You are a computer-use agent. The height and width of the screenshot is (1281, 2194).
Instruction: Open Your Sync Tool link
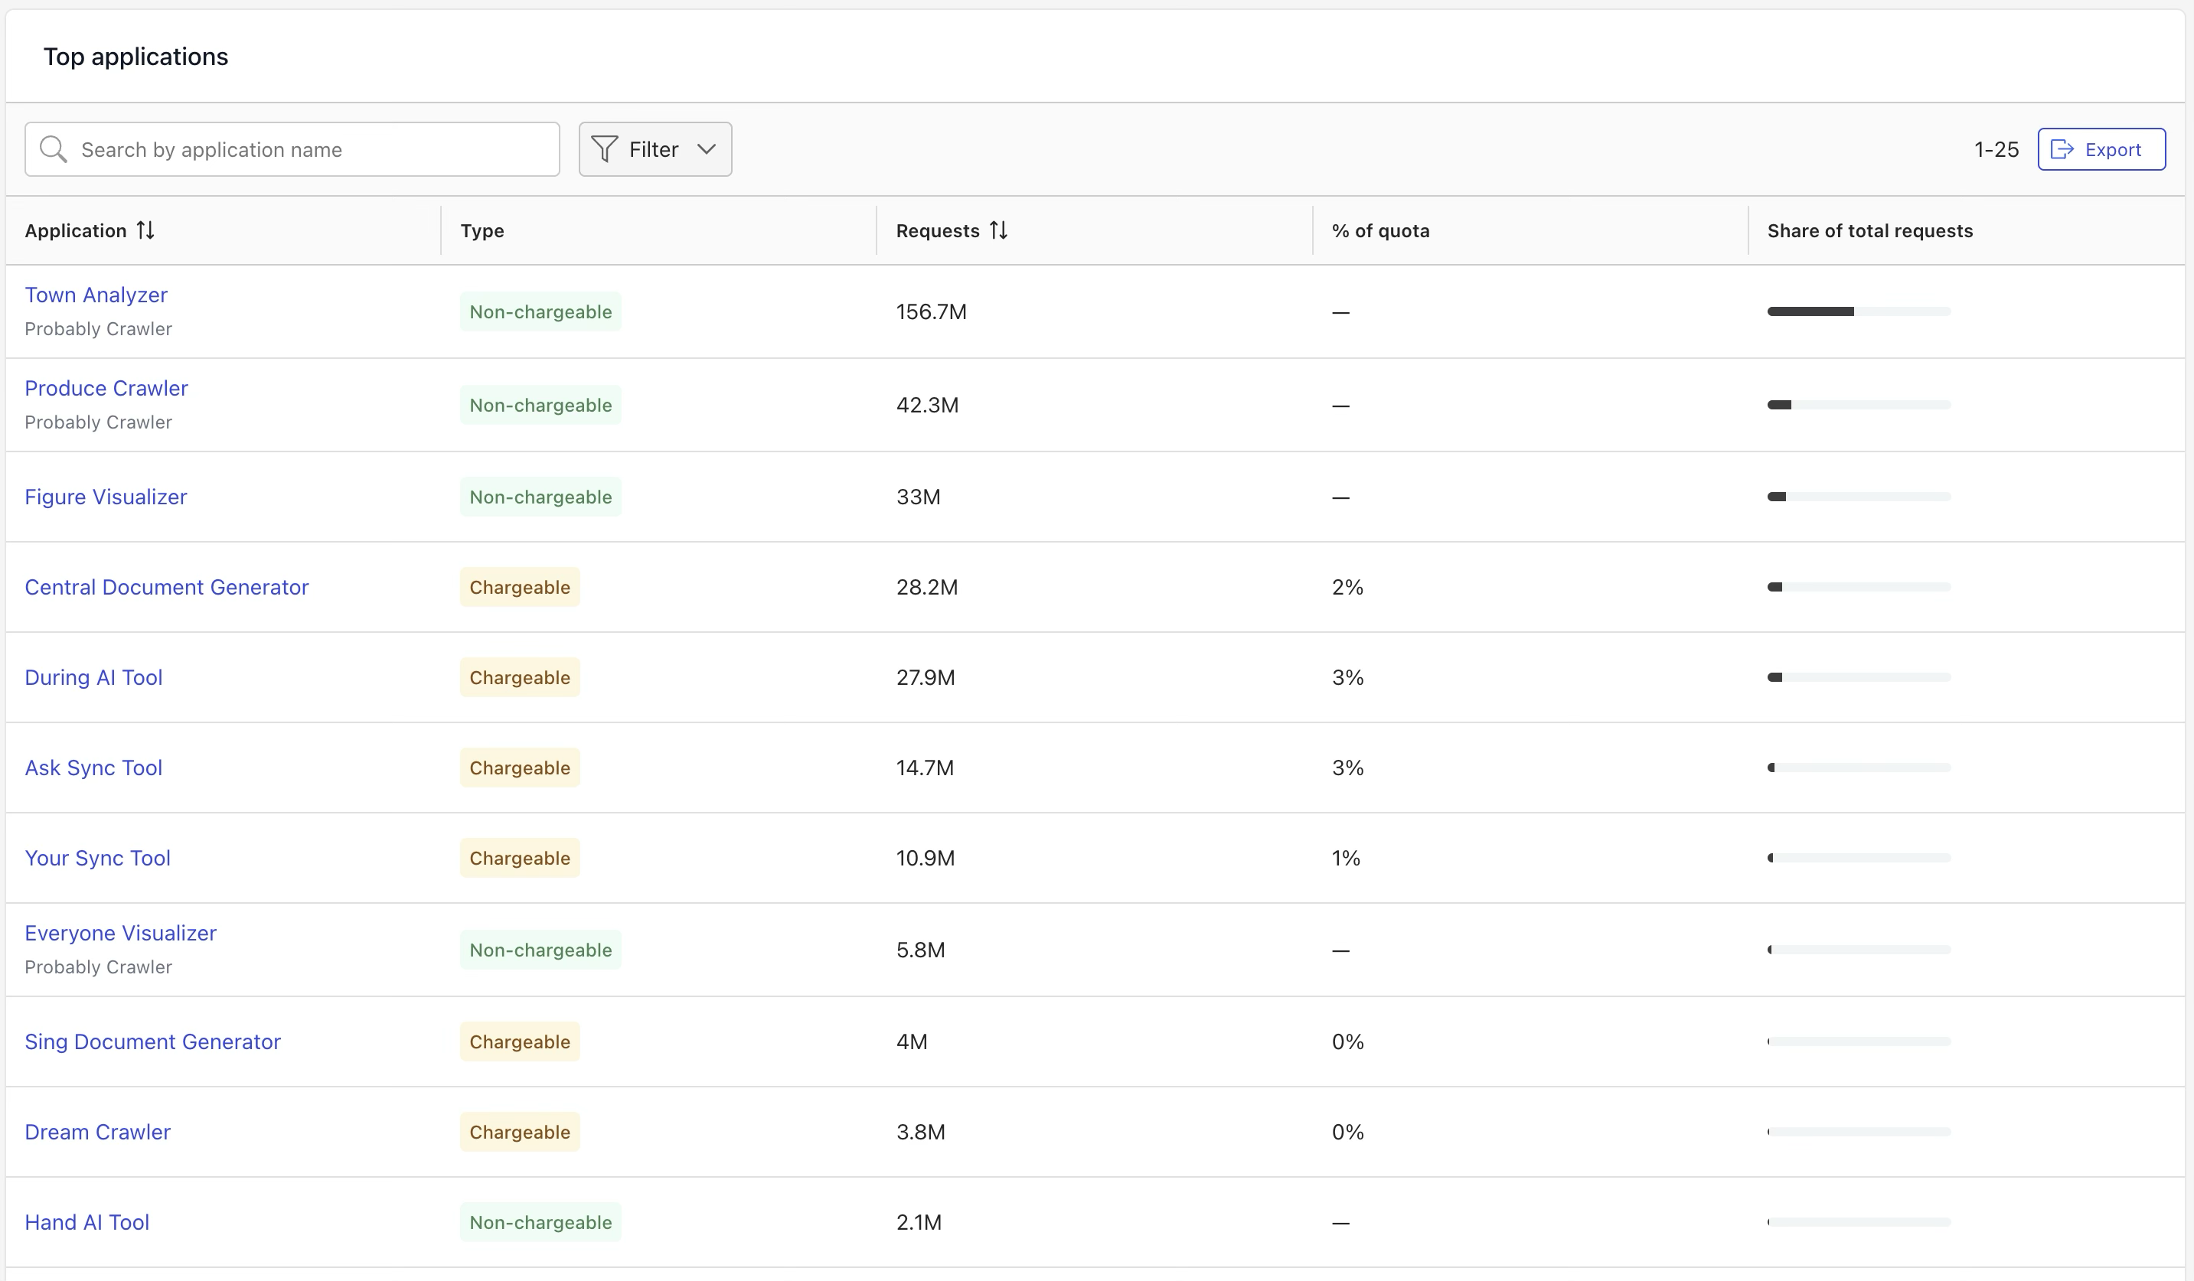(97, 858)
